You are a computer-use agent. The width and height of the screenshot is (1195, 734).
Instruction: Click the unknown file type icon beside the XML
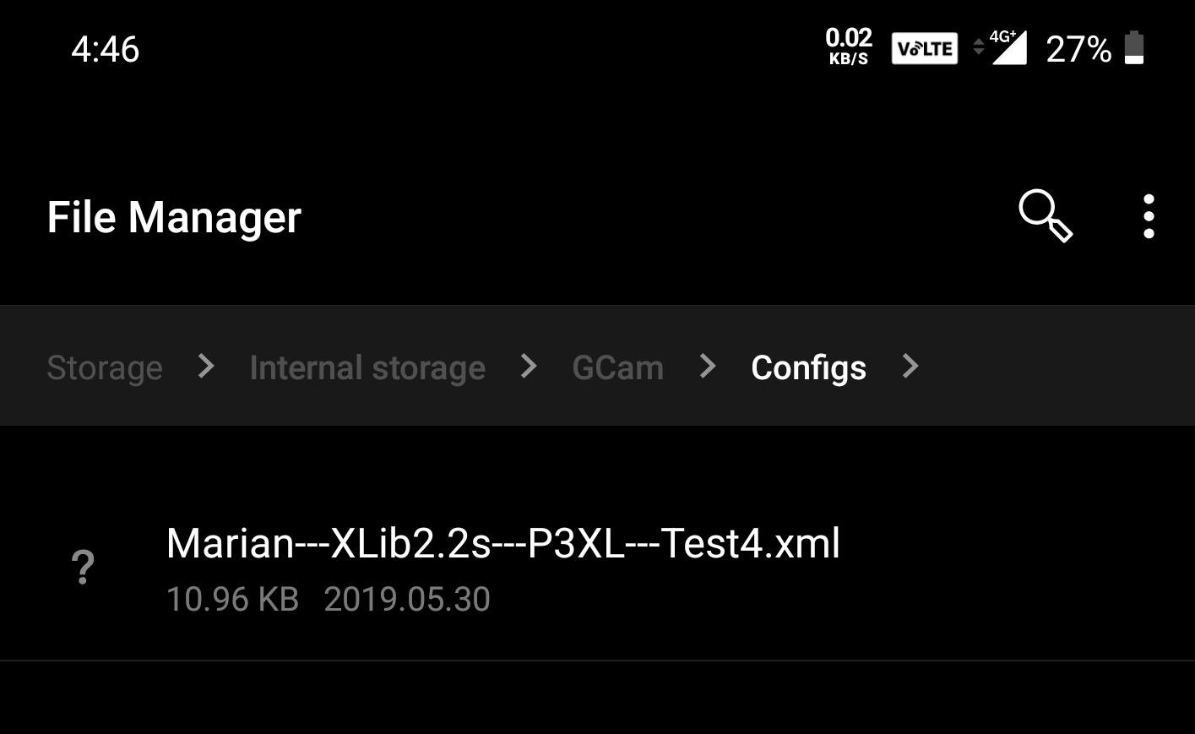coord(82,567)
